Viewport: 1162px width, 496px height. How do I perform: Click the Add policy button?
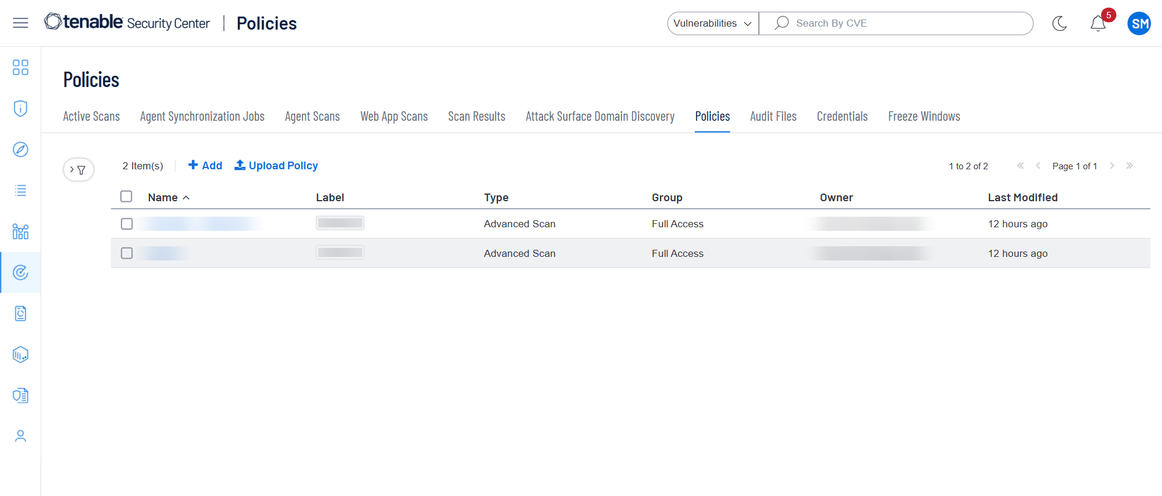tap(205, 166)
